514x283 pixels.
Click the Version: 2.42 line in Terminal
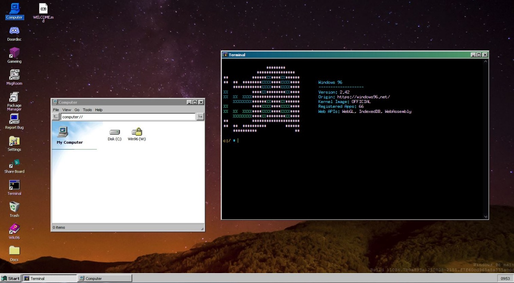[x=334, y=92]
